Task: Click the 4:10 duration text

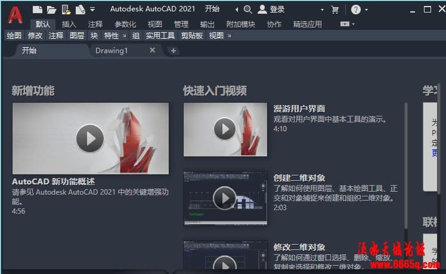Action: coord(280,129)
